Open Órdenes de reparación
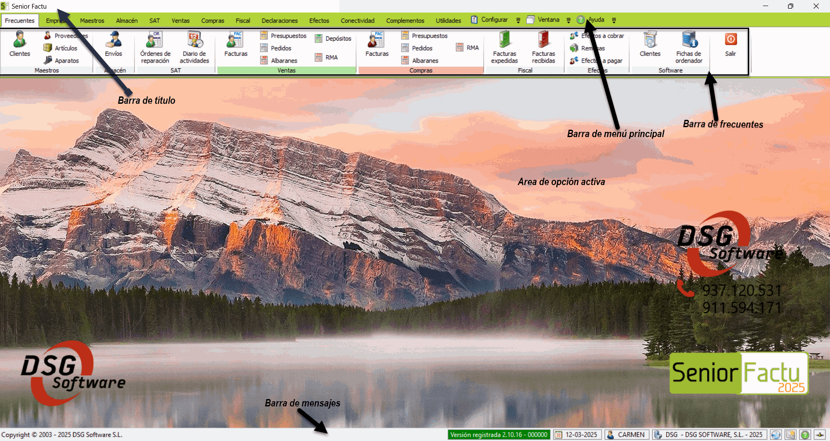The width and height of the screenshot is (830, 441). point(155,48)
